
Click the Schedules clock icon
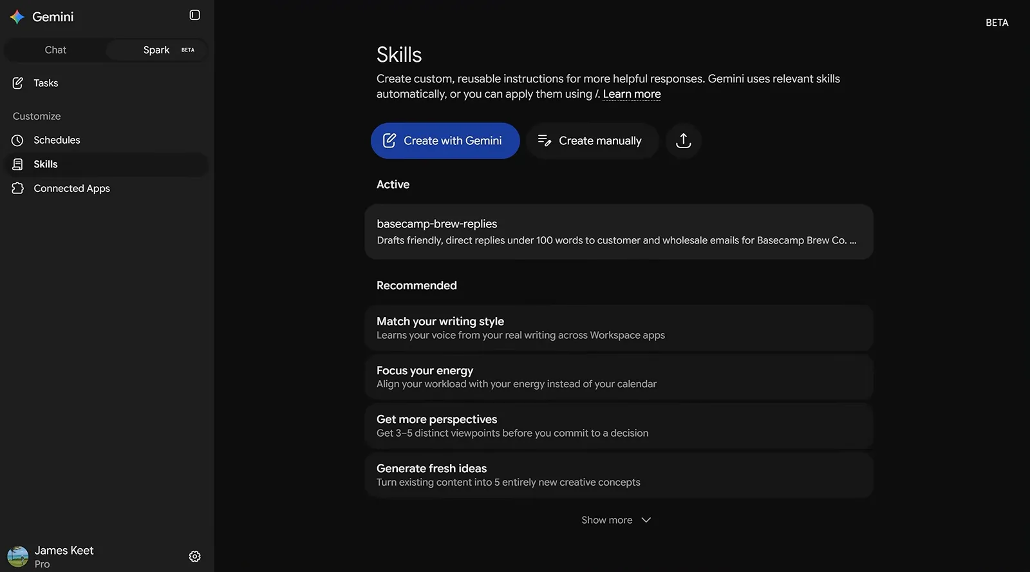pos(17,140)
